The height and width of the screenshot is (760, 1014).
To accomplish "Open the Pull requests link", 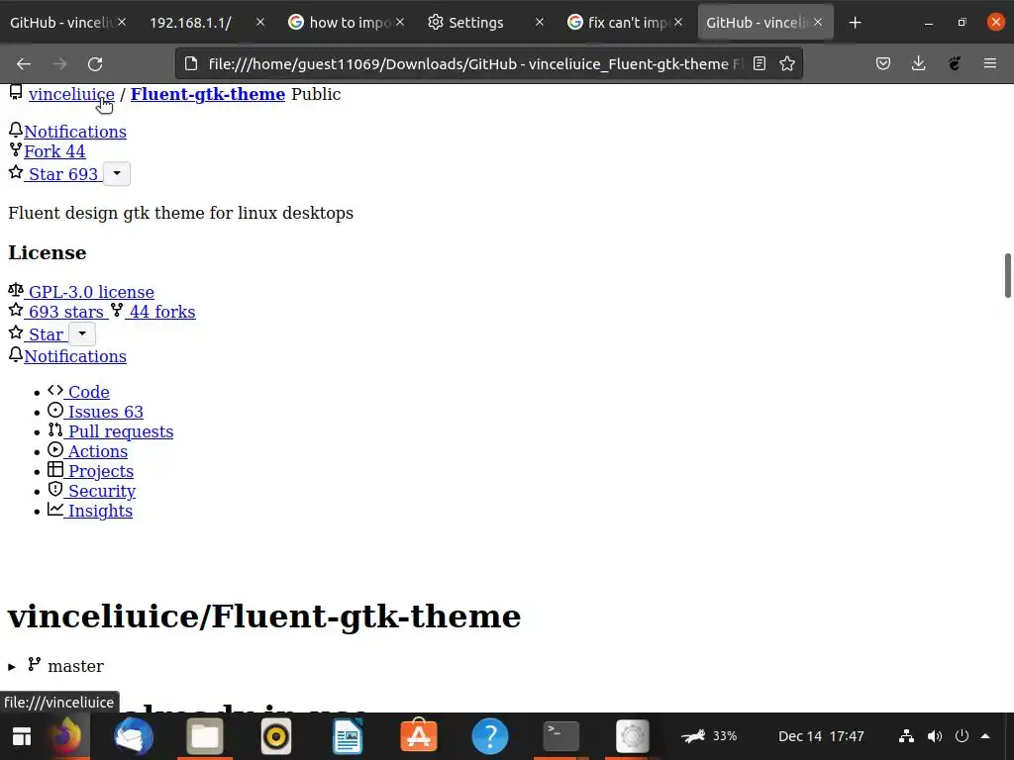I will pyautogui.click(x=120, y=431).
